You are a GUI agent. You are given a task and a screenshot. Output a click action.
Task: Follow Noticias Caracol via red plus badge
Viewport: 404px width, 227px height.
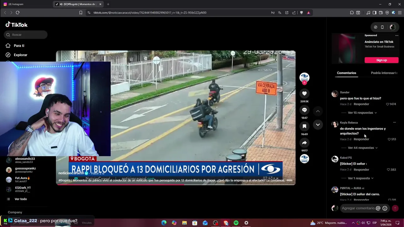click(304, 83)
